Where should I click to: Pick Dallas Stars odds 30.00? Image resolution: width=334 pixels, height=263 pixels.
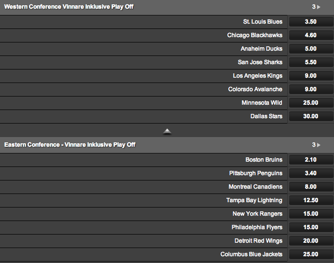(x=311, y=116)
